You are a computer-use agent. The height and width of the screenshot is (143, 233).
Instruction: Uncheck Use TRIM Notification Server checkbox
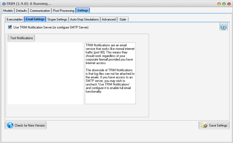[x=10, y=27]
